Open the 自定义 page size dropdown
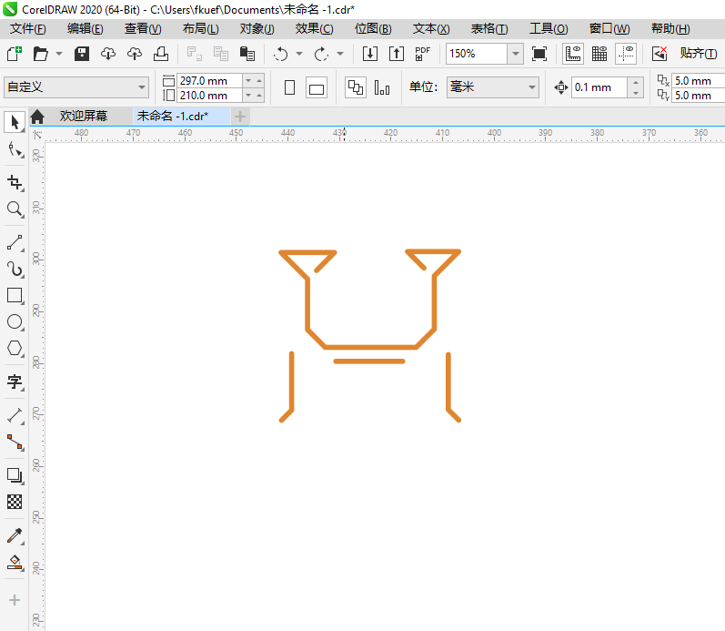The image size is (725, 631). (x=142, y=87)
